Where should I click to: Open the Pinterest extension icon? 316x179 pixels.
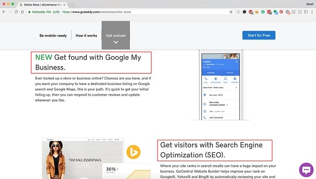tap(281, 12)
